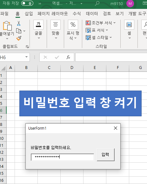Select column D header
The height and width of the screenshot is (184, 147).
coord(72,68)
